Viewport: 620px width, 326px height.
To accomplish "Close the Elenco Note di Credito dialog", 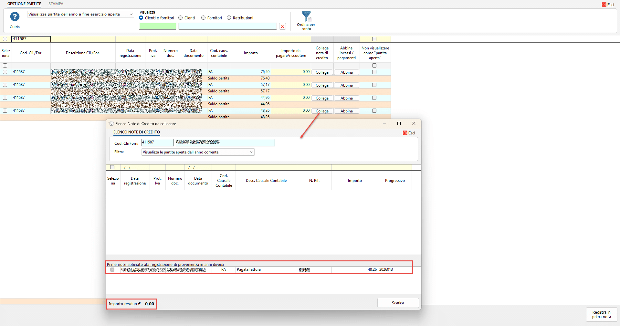I will [x=414, y=123].
